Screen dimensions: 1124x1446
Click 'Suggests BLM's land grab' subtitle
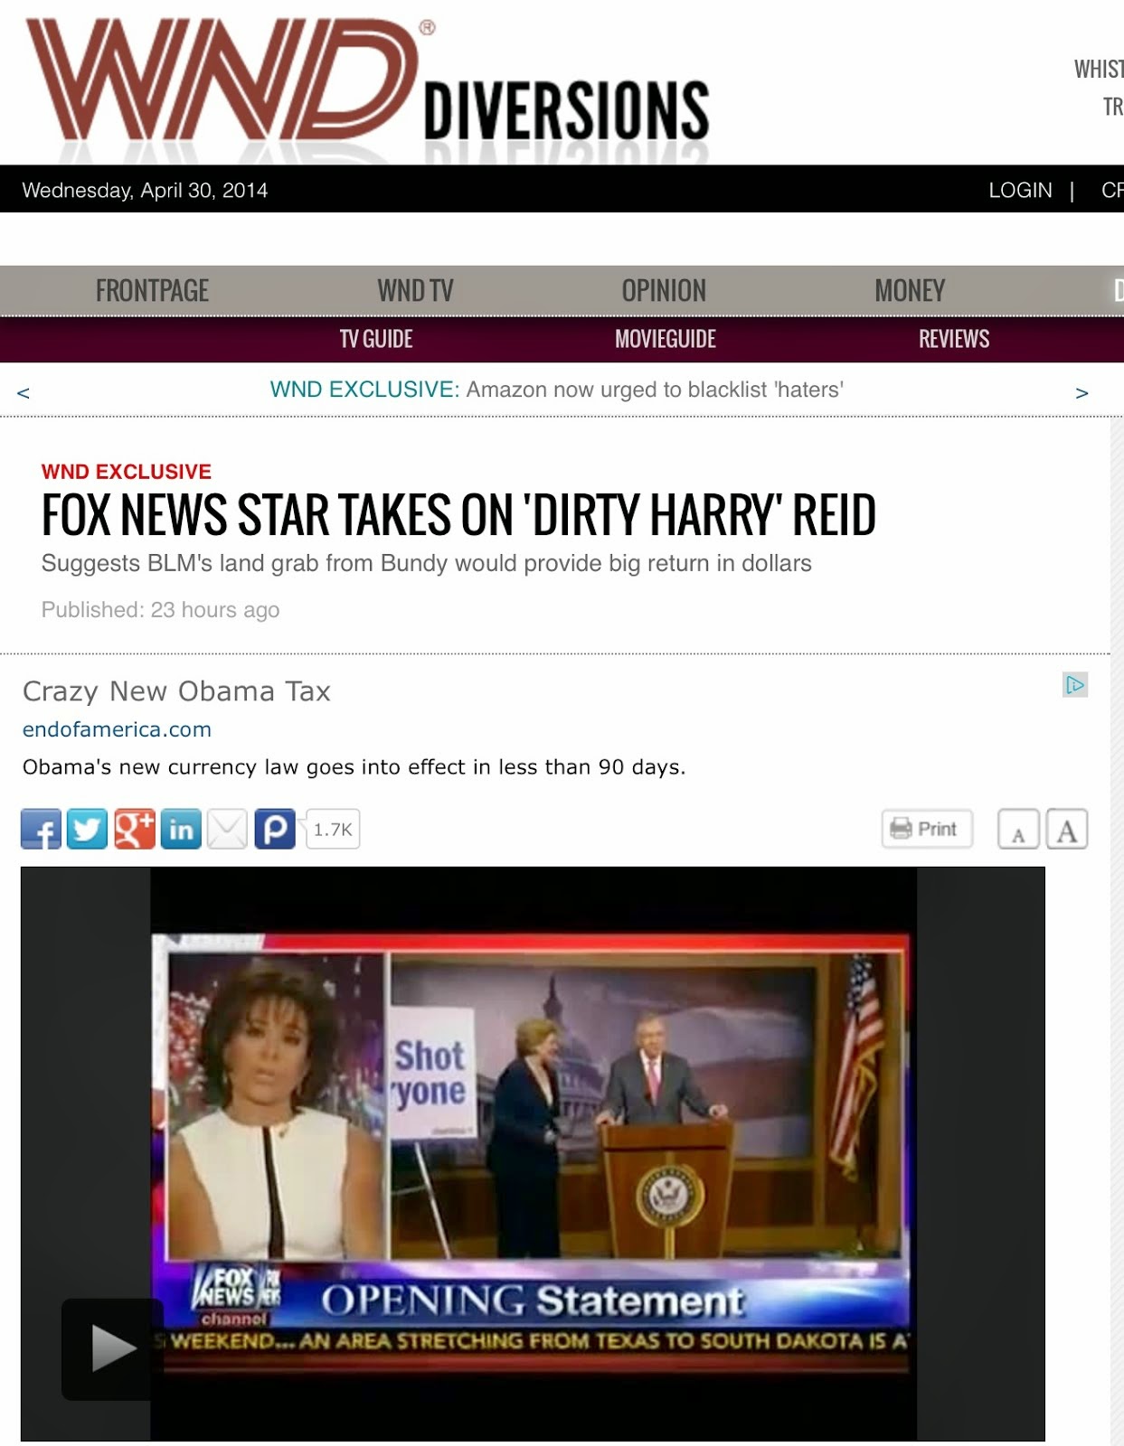click(426, 563)
